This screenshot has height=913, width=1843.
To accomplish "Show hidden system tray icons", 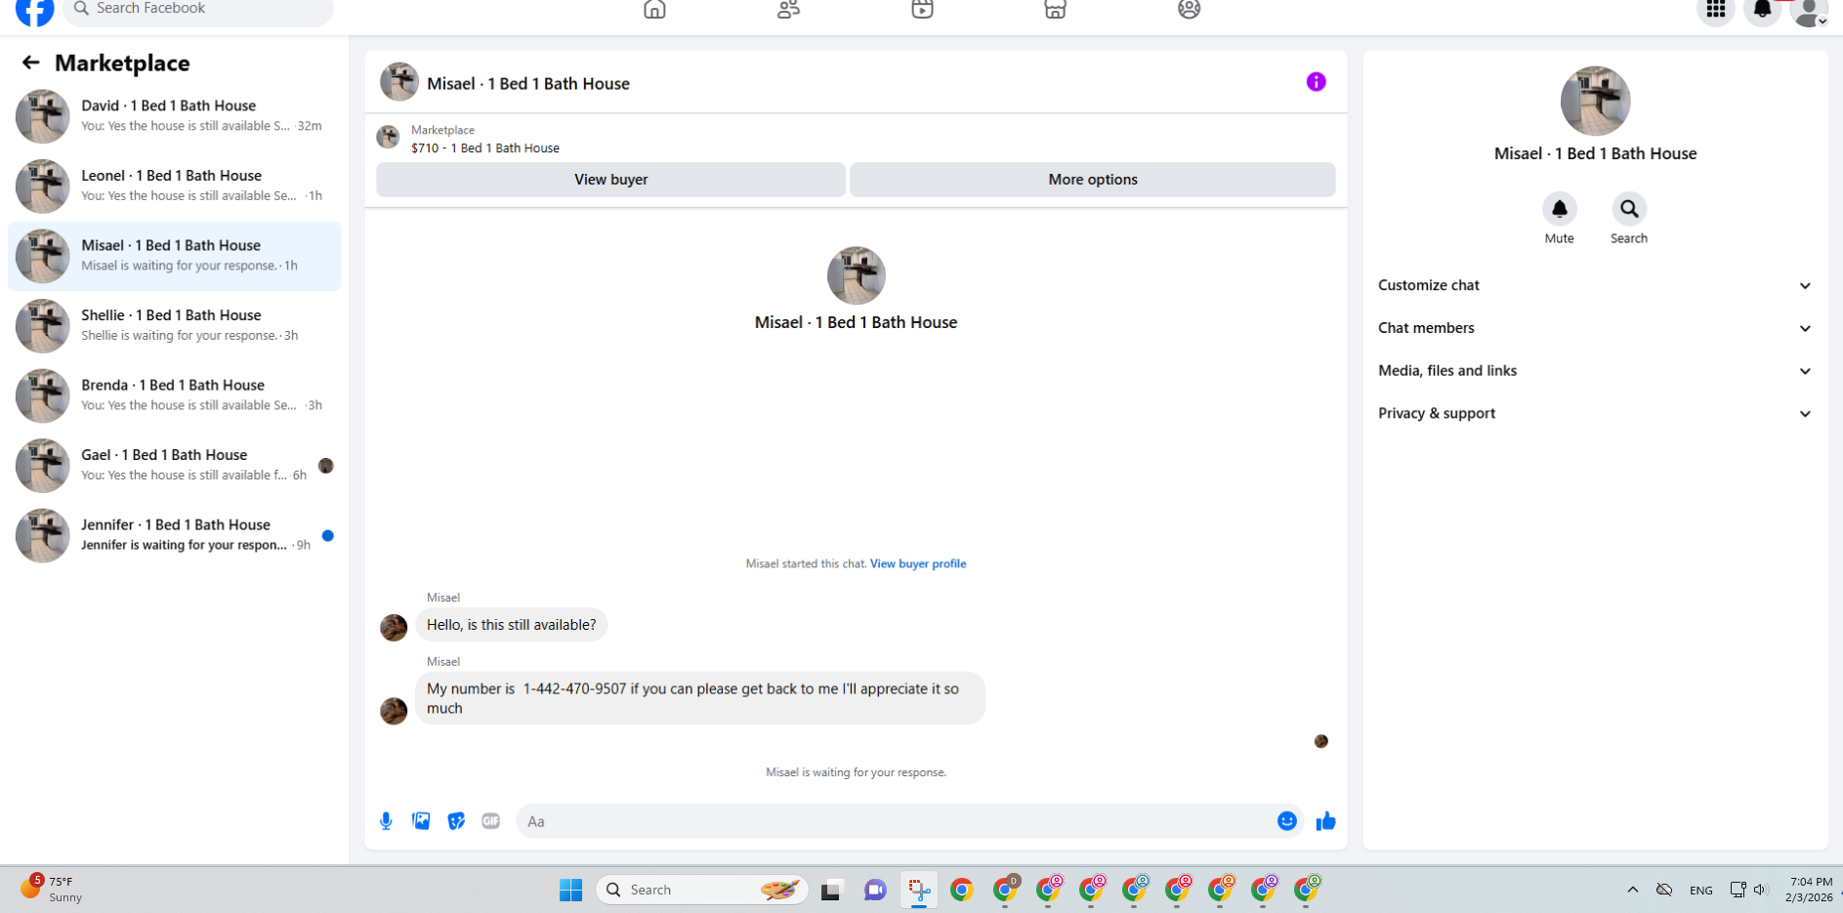I will click(x=1632, y=890).
